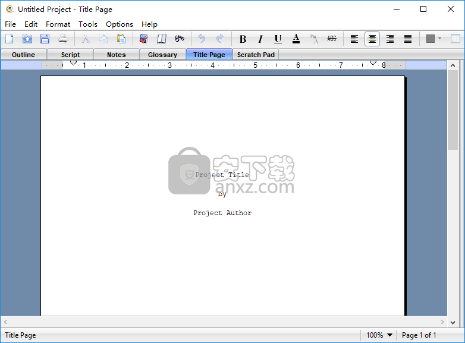Minimize the Untitled Project window
Screen dimensions: 465x343
tap(397, 9)
